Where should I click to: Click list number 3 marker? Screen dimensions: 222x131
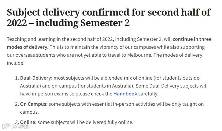tap(17, 122)
